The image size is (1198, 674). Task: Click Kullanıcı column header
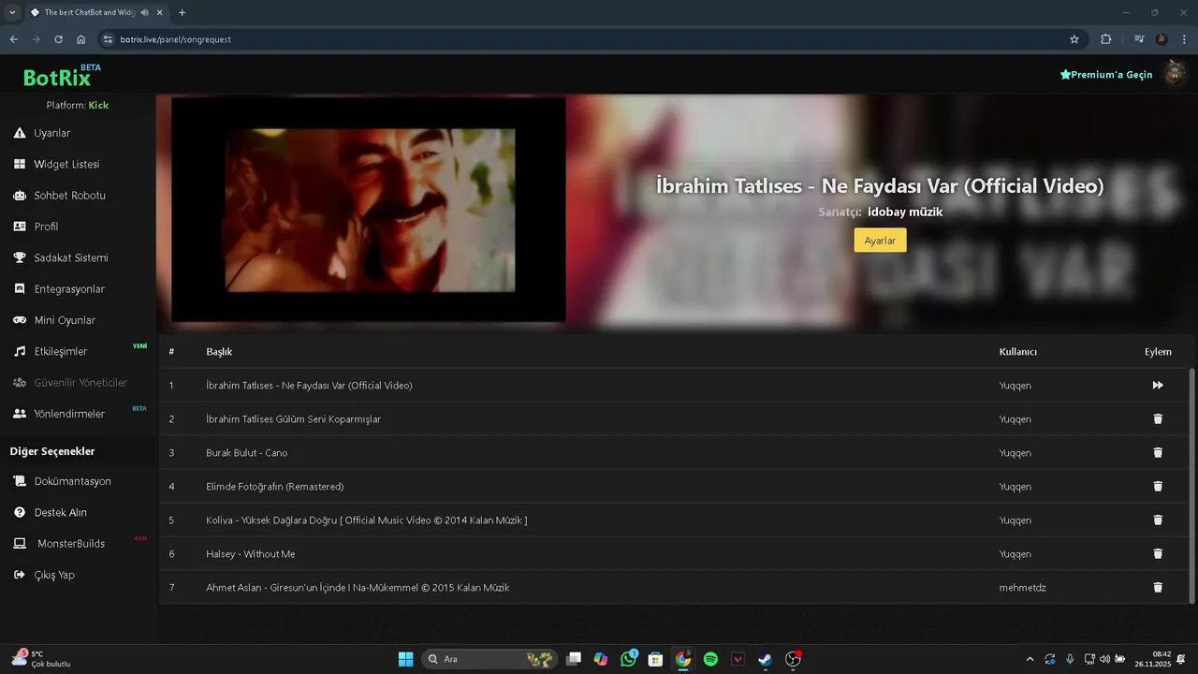pos(1018,351)
